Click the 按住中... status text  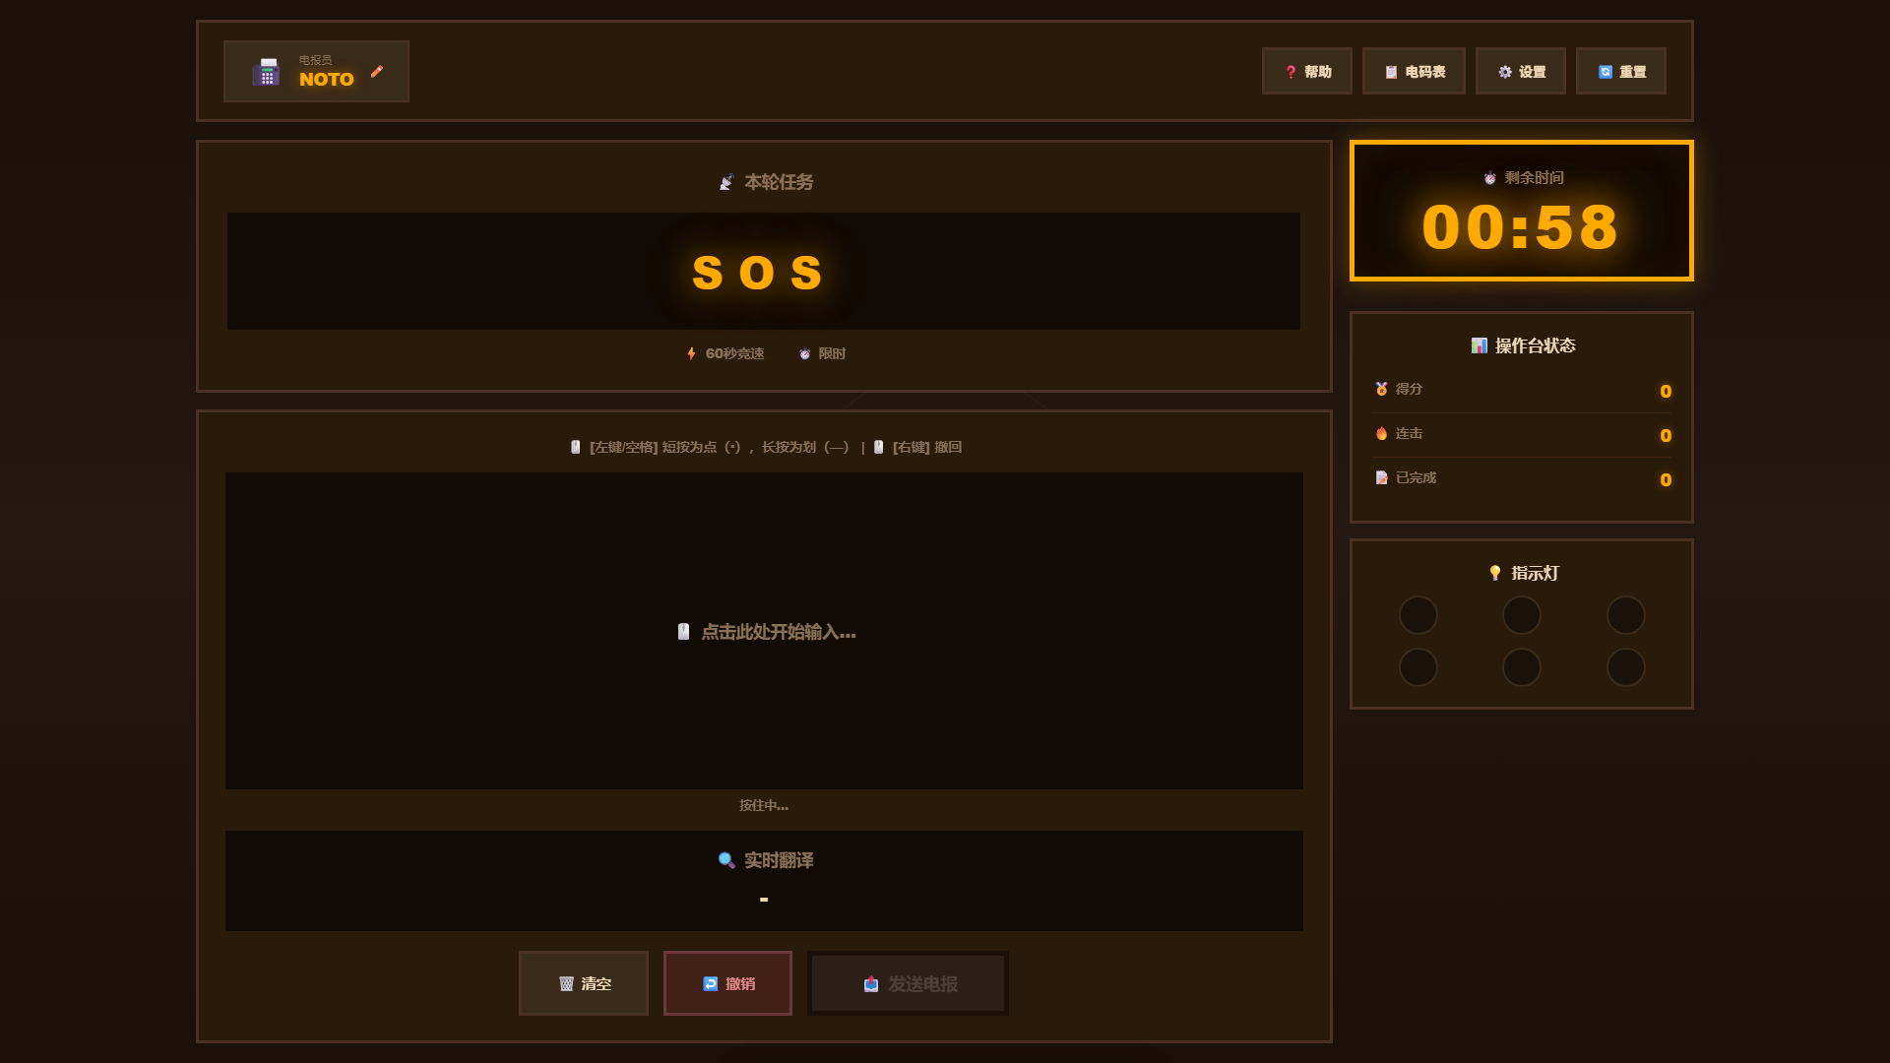764,805
